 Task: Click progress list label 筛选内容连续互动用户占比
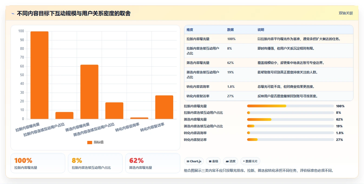click(x=203, y=126)
